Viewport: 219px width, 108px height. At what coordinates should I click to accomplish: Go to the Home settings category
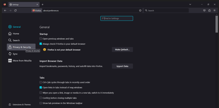point(16,34)
